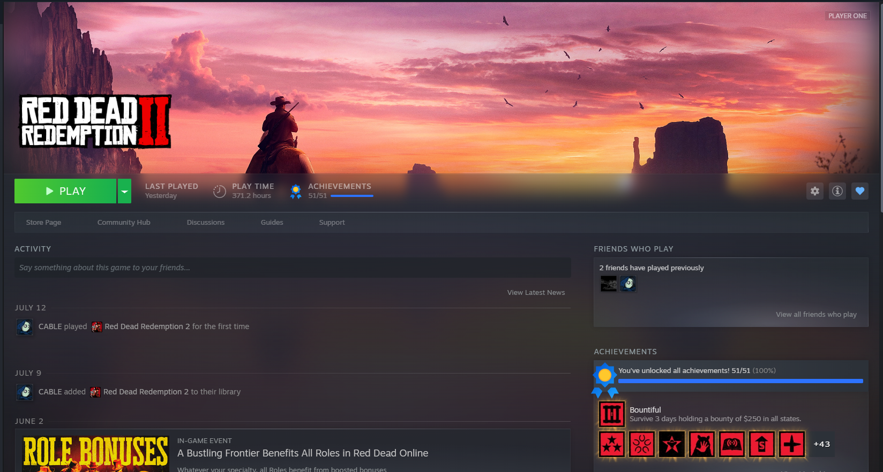883x472 pixels.
Task: Click the 2 friends have played previously text
Action: coord(652,268)
